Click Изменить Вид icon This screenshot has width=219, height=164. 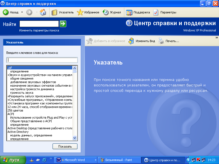131,41
